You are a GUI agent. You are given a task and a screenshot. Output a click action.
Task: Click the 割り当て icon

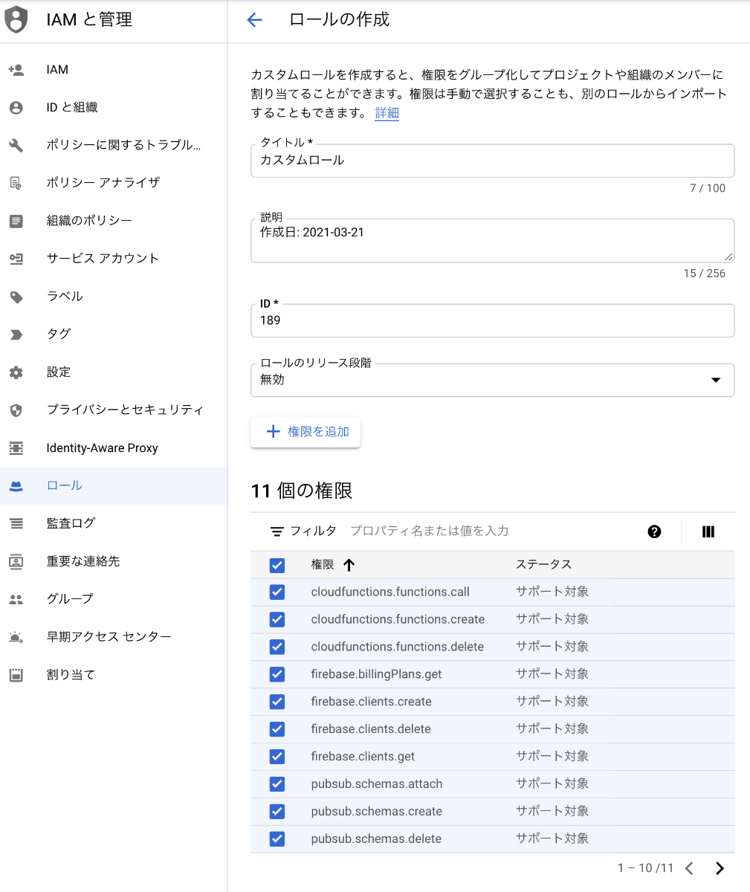16,675
